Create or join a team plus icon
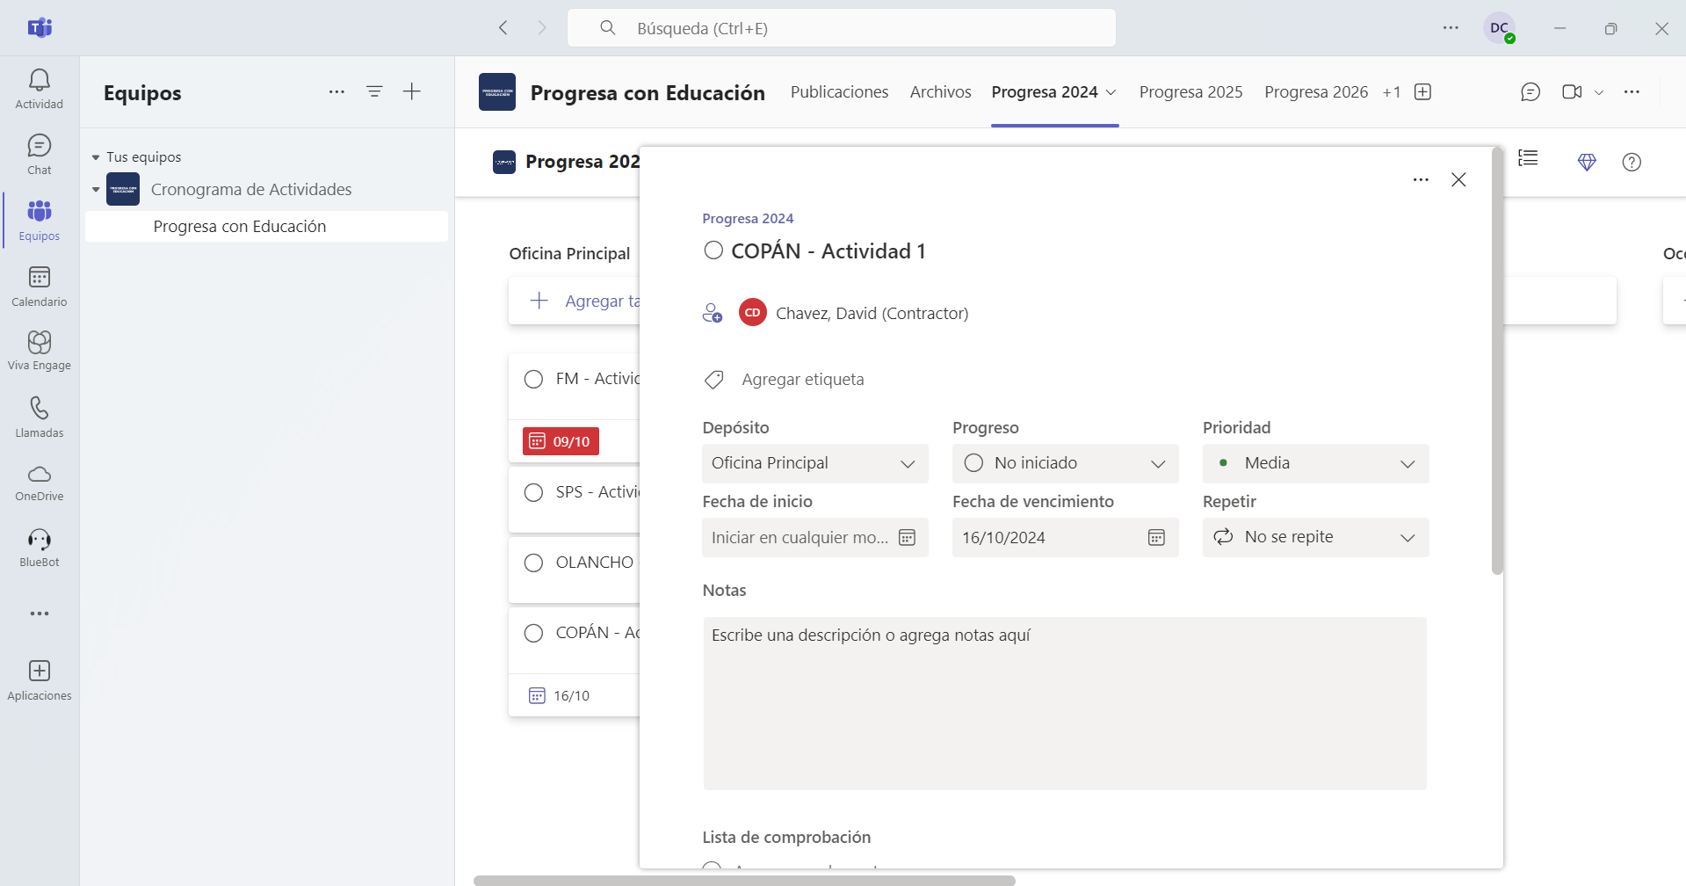 [412, 91]
